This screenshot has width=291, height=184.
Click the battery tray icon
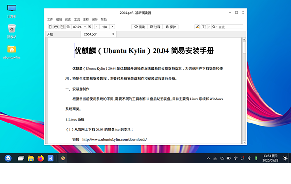[x=229, y=158]
